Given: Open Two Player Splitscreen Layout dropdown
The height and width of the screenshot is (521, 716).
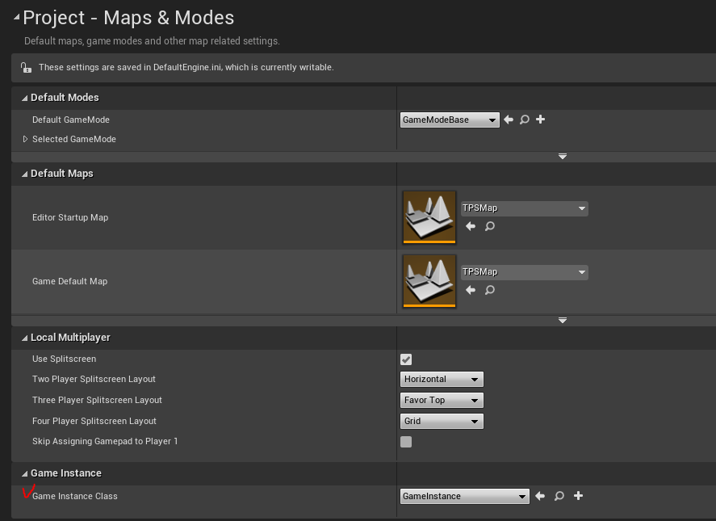Looking at the screenshot, I should (x=442, y=379).
